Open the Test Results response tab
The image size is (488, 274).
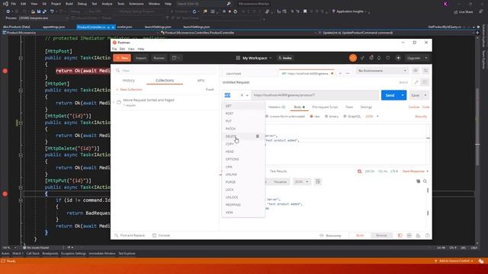278,171
